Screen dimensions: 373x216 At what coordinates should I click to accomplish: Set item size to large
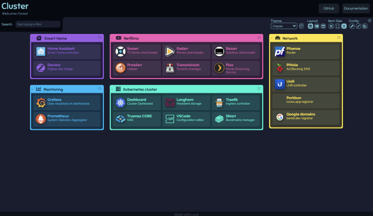pos(344,26)
